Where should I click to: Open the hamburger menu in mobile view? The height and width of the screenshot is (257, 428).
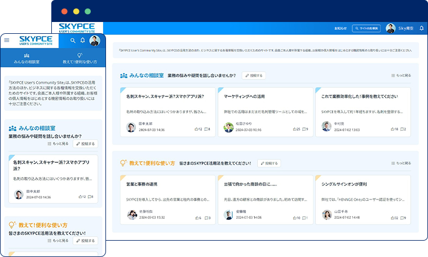pyautogui.click(x=7, y=40)
